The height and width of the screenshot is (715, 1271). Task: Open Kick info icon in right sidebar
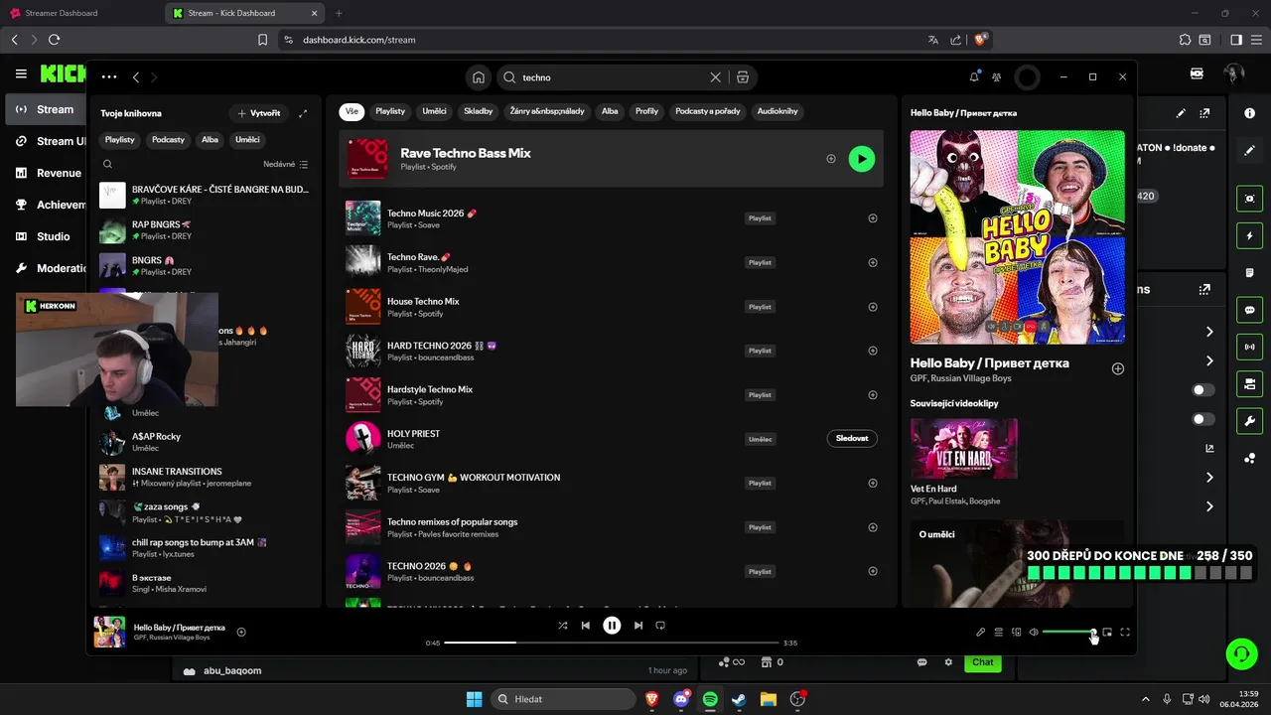pyautogui.click(x=1249, y=113)
